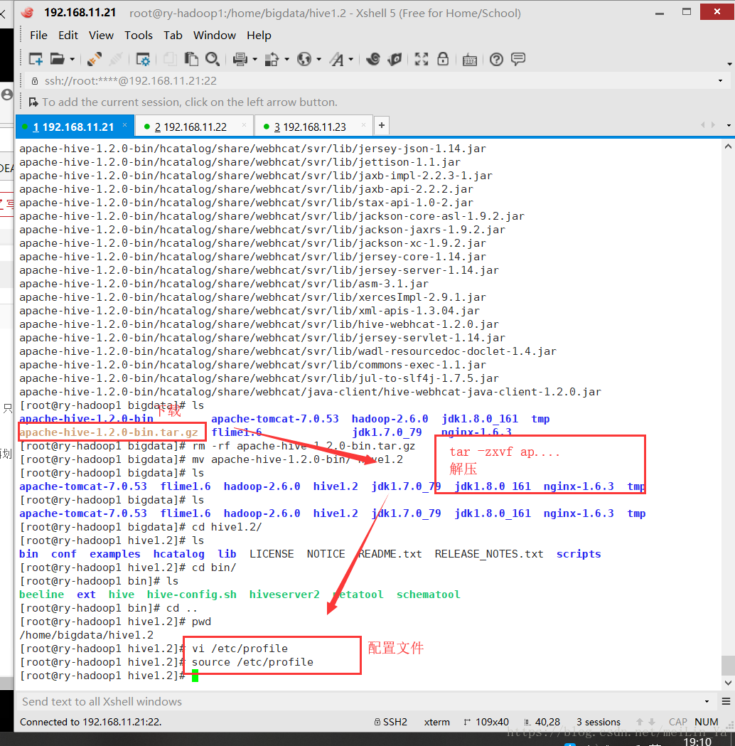This screenshot has height=746, width=735.
Task: Close the 192.168.11.21 session tab
Action: coord(124,124)
